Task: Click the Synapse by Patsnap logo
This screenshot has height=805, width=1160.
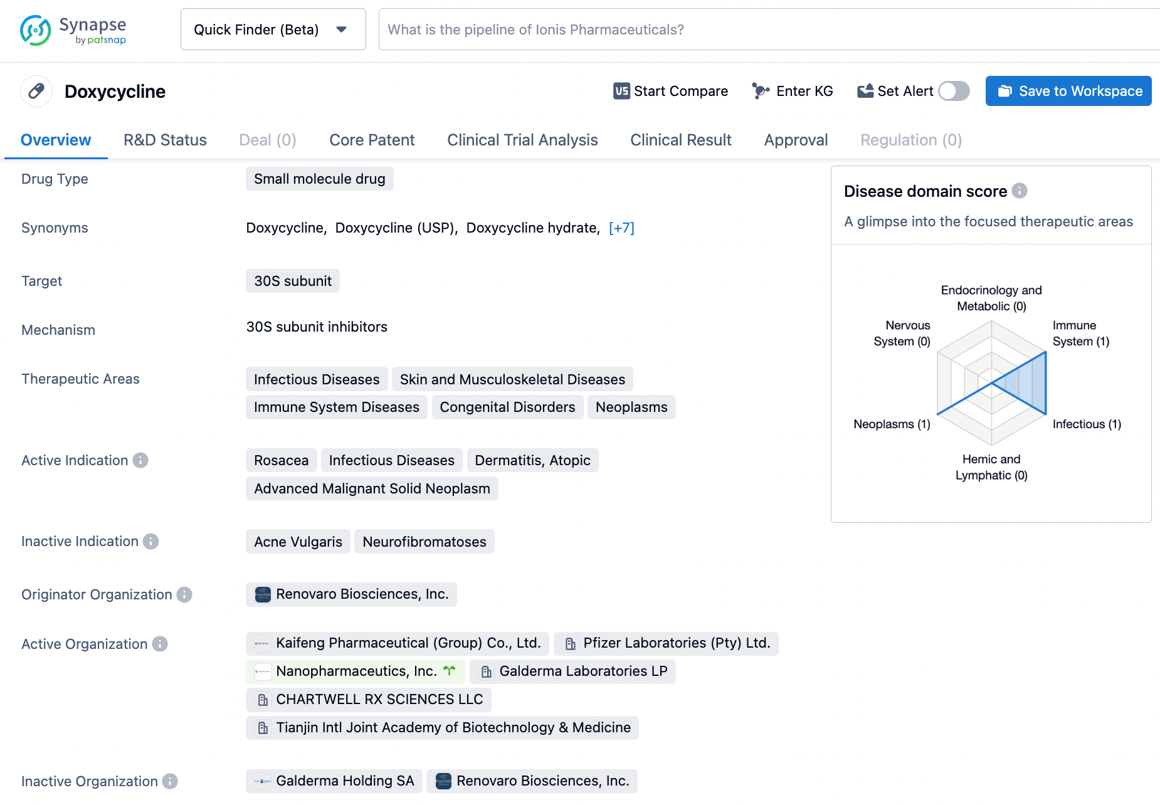Action: (73, 31)
